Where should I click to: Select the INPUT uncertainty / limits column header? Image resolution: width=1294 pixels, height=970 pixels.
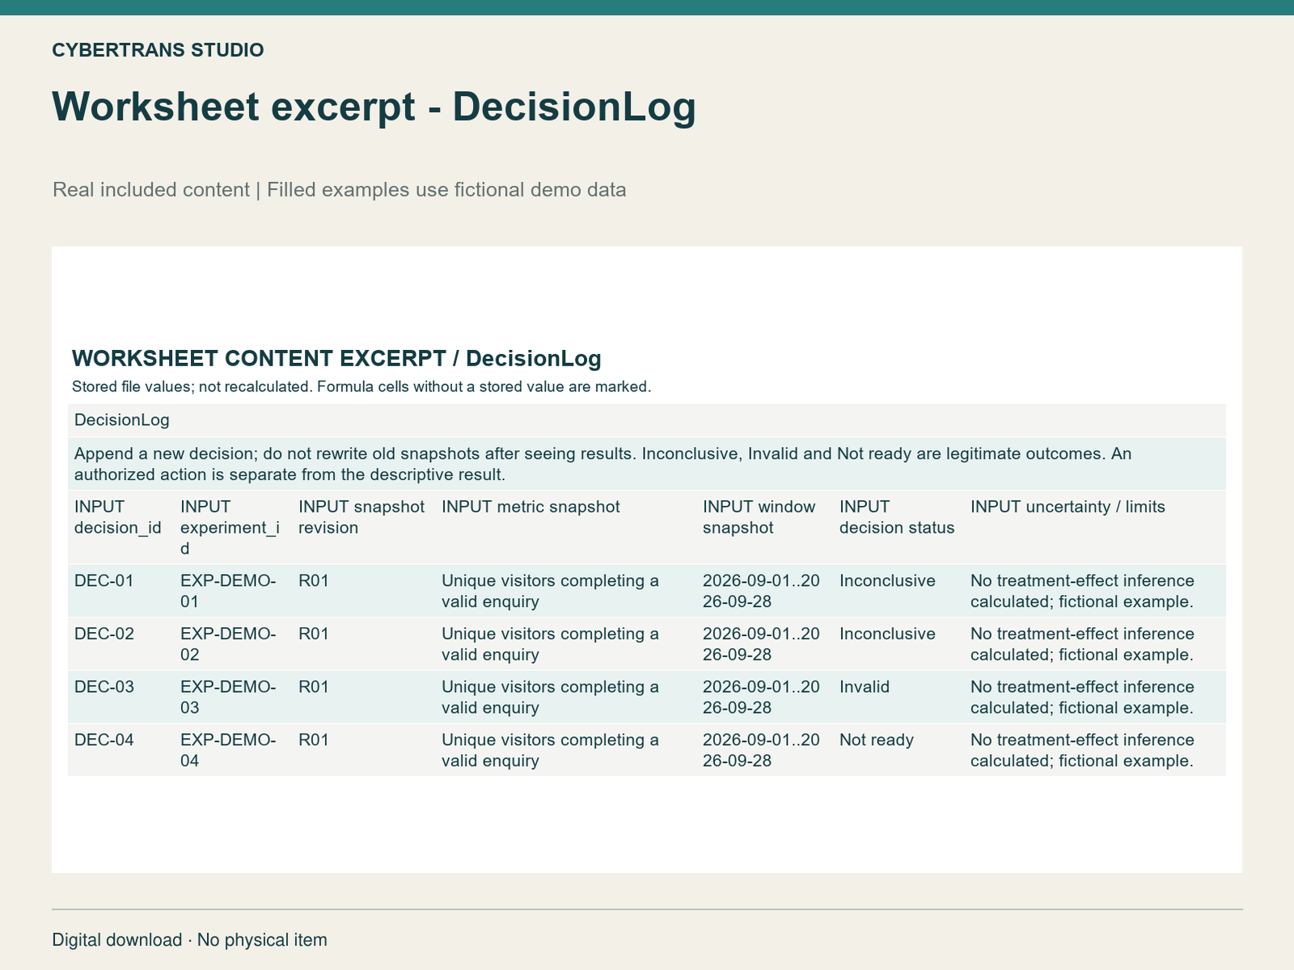point(1068,507)
